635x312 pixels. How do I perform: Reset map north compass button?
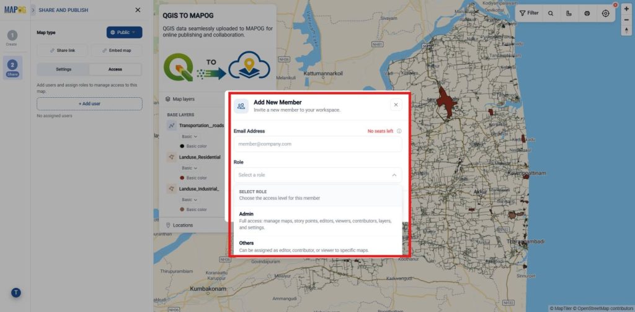pos(626,30)
